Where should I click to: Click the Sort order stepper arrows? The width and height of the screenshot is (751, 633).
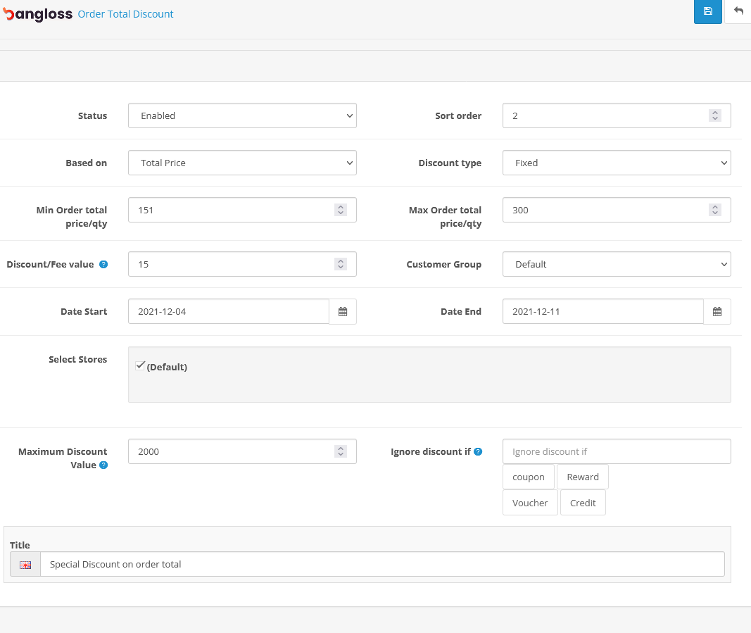[x=715, y=116]
